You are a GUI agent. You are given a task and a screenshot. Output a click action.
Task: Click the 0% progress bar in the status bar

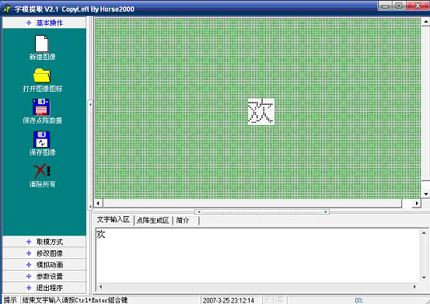click(358, 300)
